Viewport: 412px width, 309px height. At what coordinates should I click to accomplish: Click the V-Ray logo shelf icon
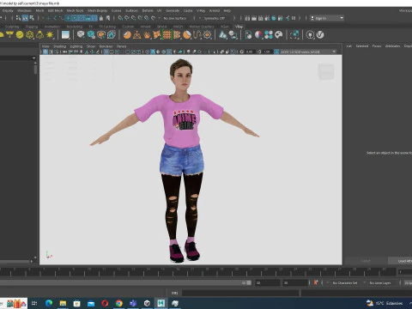(x=320, y=35)
